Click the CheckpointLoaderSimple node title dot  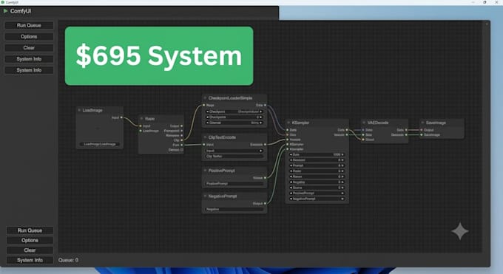click(205, 97)
